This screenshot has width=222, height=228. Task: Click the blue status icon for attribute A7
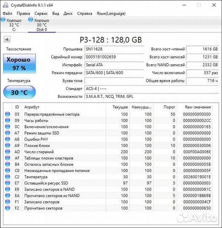(8, 133)
